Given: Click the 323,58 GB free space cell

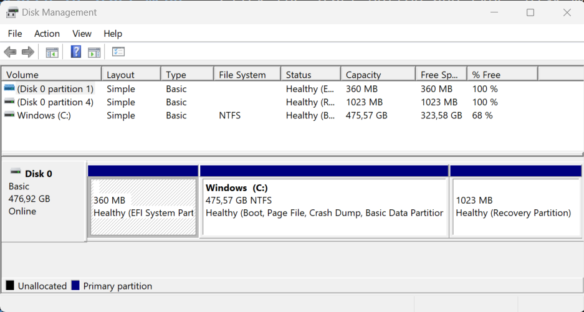Looking at the screenshot, I should pyautogui.click(x=441, y=115).
